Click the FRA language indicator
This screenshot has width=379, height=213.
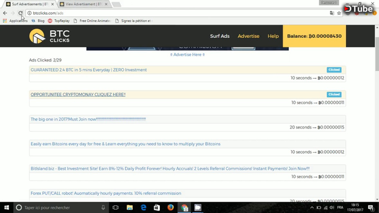pyautogui.click(x=340, y=208)
